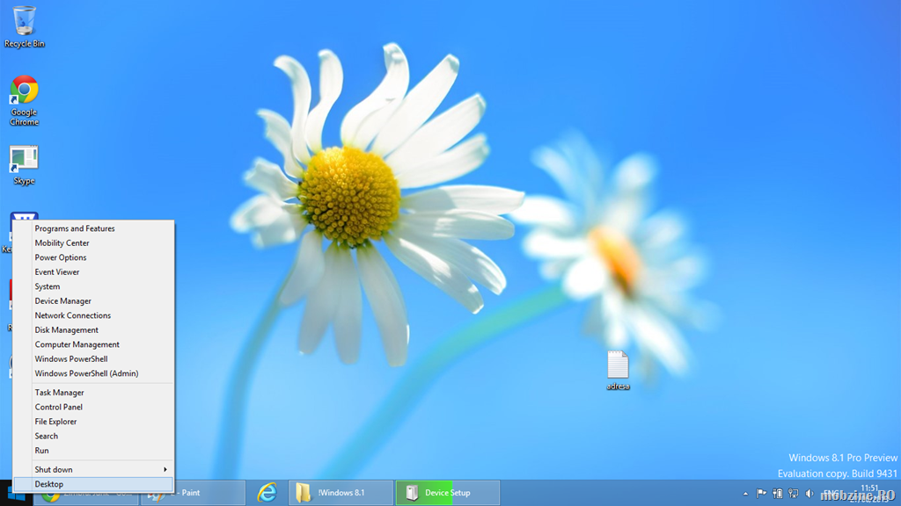This screenshot has height=506, width=901.
Task: Select Desktop at the menu bottom
Action: click(93, 484)
